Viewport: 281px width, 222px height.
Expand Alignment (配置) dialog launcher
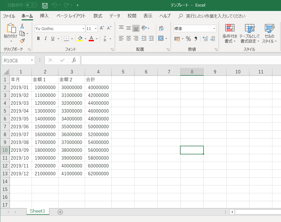click(168, 49)
